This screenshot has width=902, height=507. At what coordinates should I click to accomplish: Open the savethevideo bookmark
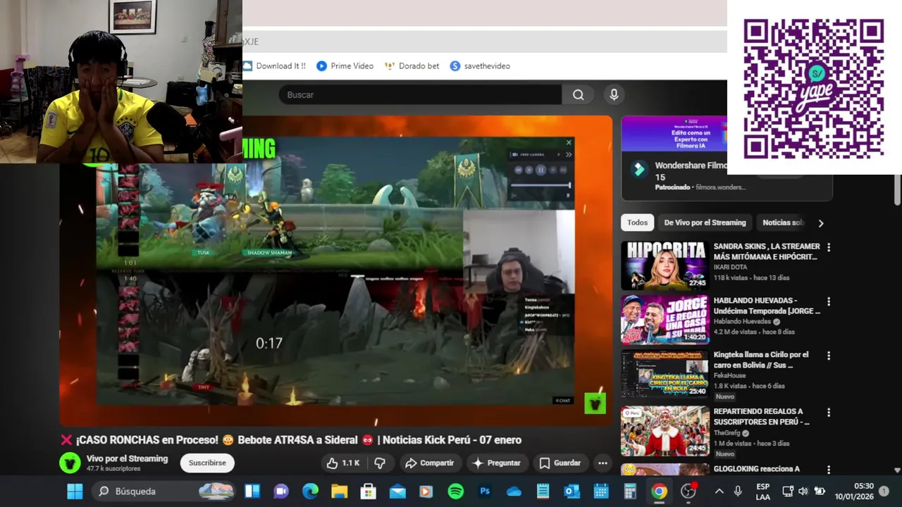(x=480, y=66)
